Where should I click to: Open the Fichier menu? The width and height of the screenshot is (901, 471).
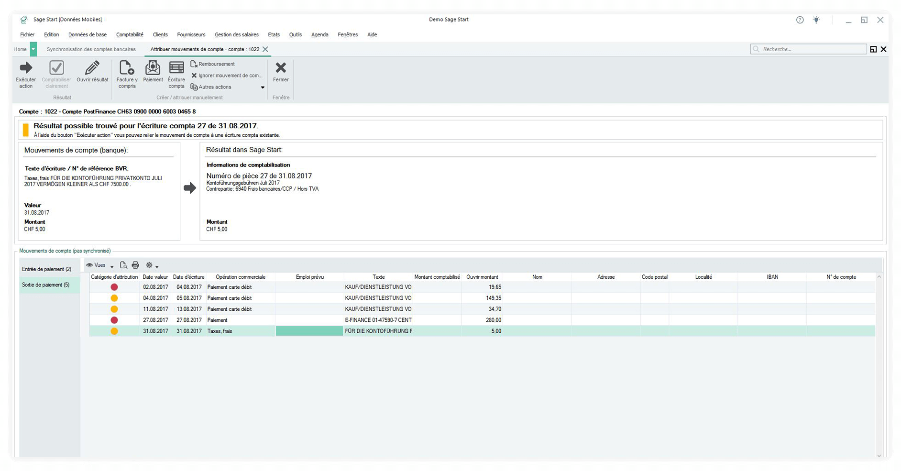tap(27, 34)
